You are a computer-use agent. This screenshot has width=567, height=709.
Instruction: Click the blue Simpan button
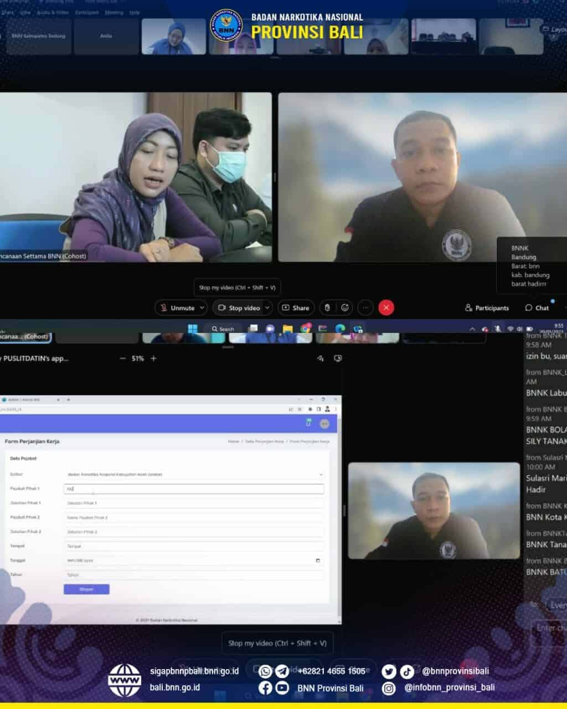[x=86, y=589]
